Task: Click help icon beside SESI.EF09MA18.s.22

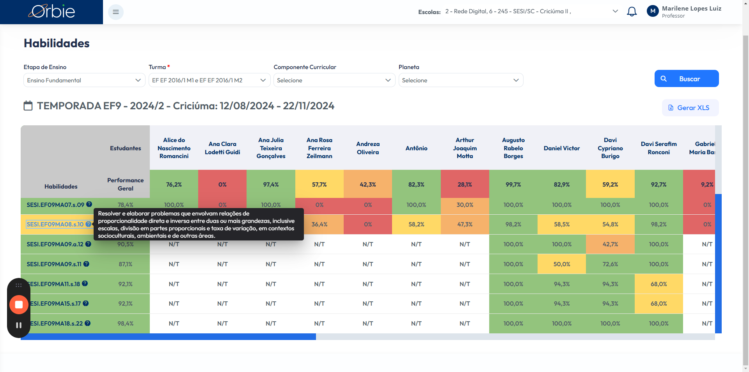Action: 88,323
